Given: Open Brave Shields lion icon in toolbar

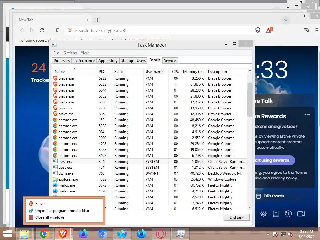Looking at the screenshot, I should point(258,30).
